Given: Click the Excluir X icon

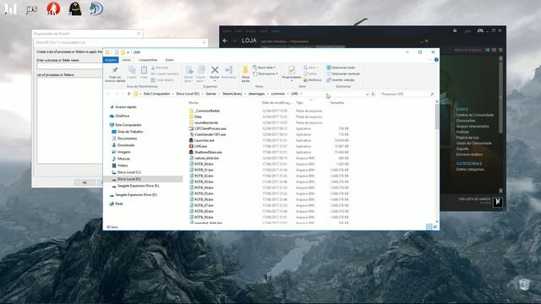Looking at the screenshot, I should 215,70.
